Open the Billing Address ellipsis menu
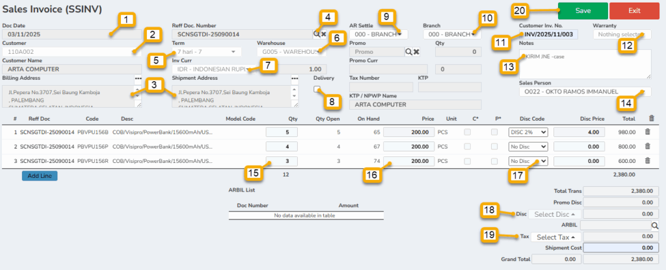This screenshot has height=270, width=666. (138, 78)
